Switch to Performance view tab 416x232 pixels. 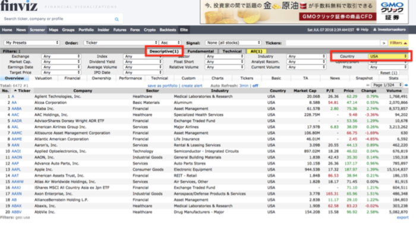pos(130,78)
